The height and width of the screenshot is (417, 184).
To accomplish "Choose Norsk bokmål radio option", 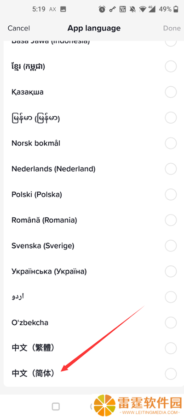I will coord(171,143).
